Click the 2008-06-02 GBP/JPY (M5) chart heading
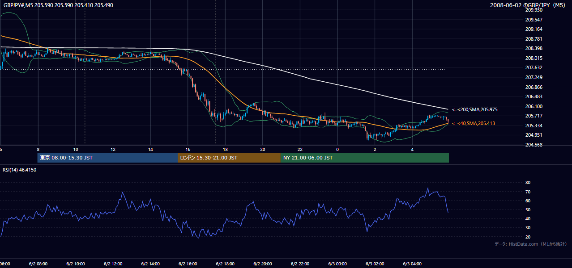Viewport: 572px width, 268px height. click(528, 5)
